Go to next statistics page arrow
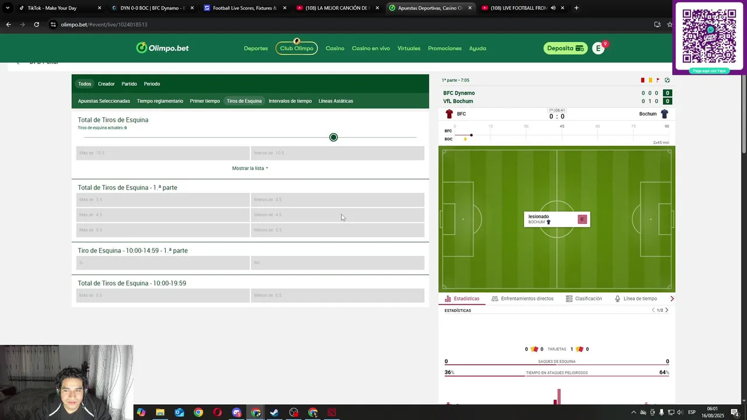Image resolution: width=747 pixels, height=420 pixels. click(x=666, y=310)
